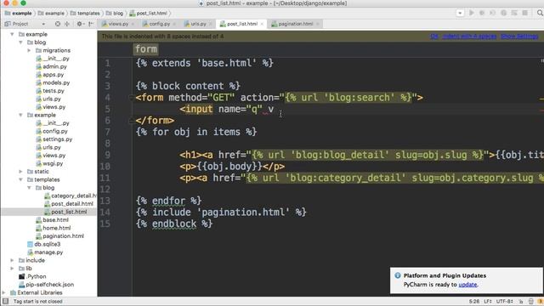The height and width of the screenshot is (306, 544).
Task: Open run configuration dropdown in toolbar
Action: coord(460,13)
